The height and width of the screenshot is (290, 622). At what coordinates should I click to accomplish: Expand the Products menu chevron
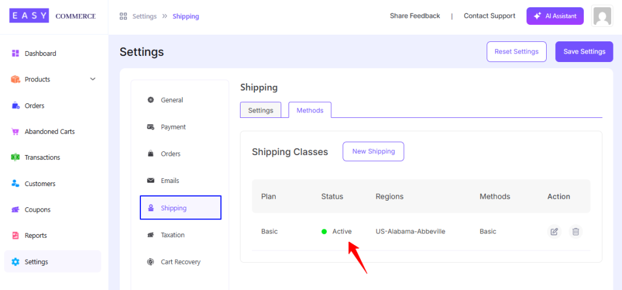point(93,79)
